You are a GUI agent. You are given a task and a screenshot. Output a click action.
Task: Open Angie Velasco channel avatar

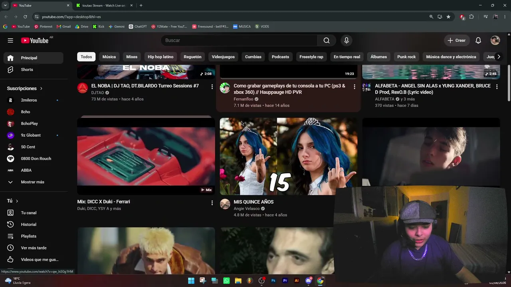(225, 204)
